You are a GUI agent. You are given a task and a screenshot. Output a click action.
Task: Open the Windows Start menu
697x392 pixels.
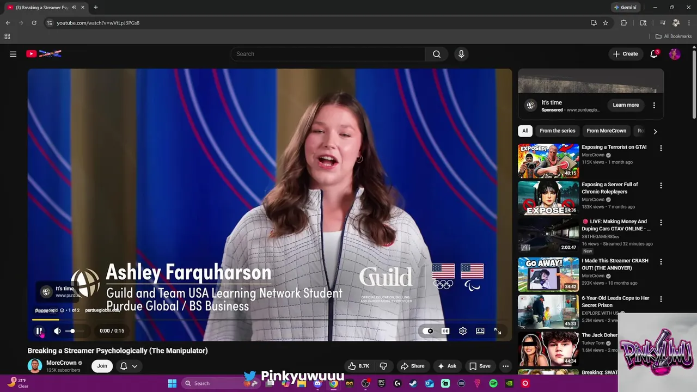pos(172,383)
